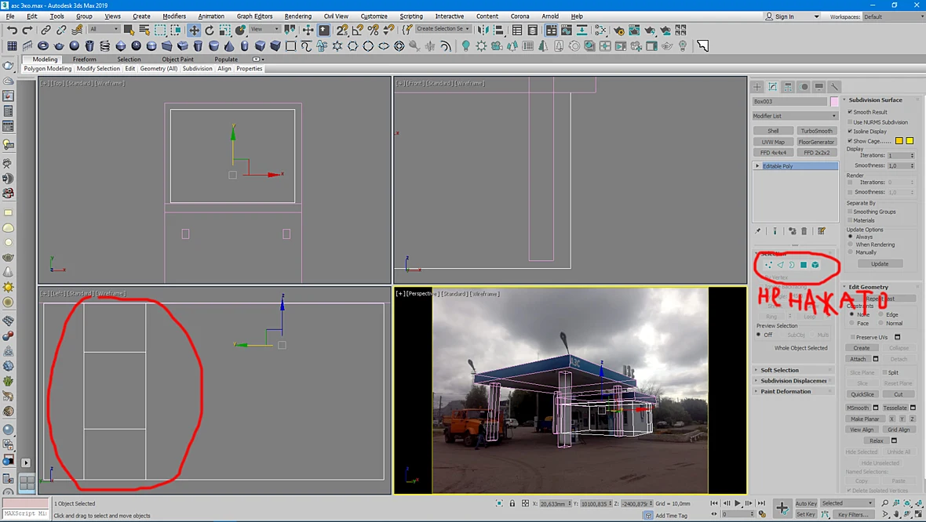Click the Remove modifier trash icon
The width and height of the screenshot is (926, 522).
click(804, 231)
